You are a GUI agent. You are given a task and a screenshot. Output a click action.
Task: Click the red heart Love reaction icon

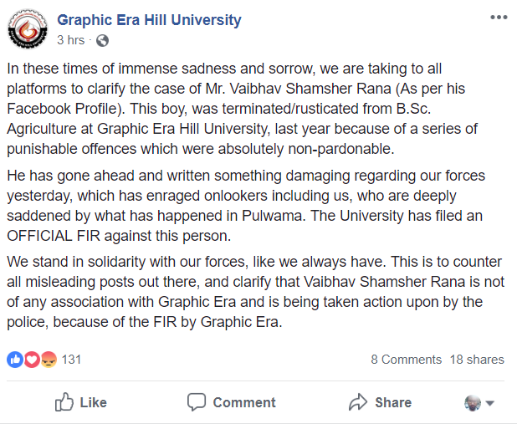click(32, 360)
